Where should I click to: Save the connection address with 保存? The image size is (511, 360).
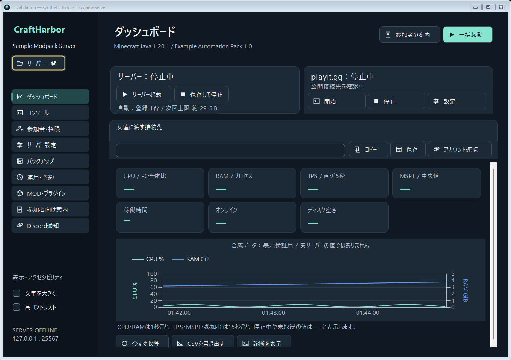(408, 149)
